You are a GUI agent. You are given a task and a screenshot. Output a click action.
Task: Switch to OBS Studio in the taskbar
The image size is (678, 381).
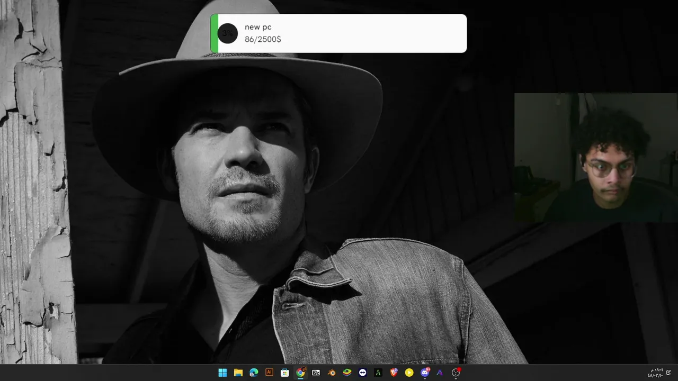pos(456,373)
